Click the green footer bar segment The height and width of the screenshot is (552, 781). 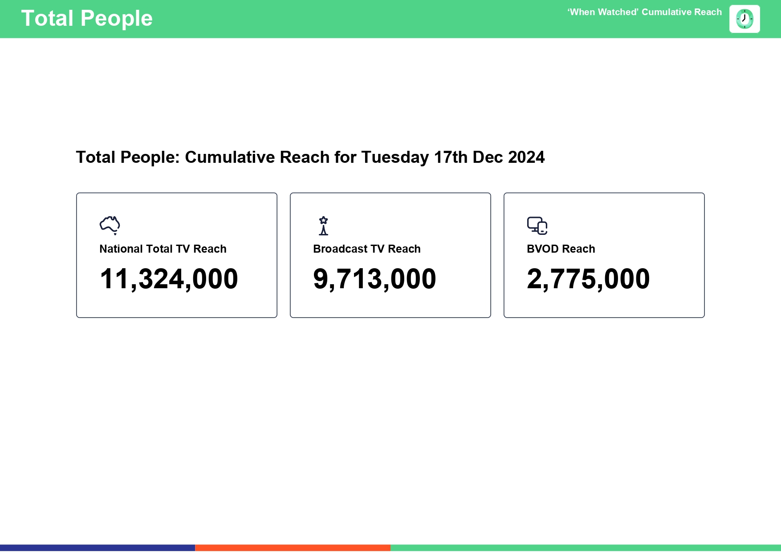586,548
